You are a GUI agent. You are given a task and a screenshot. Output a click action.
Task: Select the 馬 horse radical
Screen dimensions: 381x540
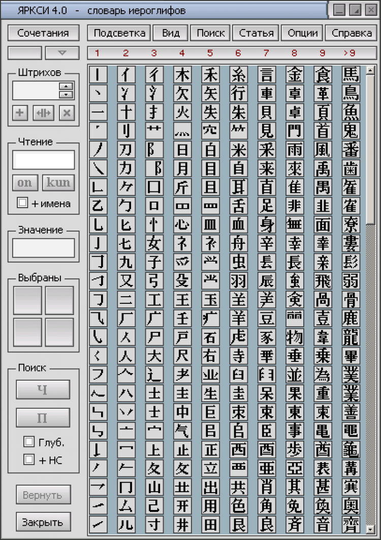pyautogui.click(x=351, y=75)
